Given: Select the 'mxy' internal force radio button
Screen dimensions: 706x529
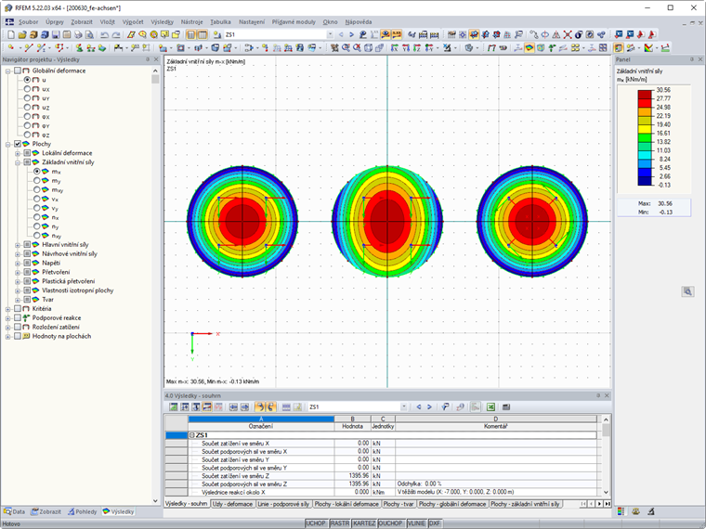Looking at the screenshot, I should pyautogui.click(x=37, y=189).
